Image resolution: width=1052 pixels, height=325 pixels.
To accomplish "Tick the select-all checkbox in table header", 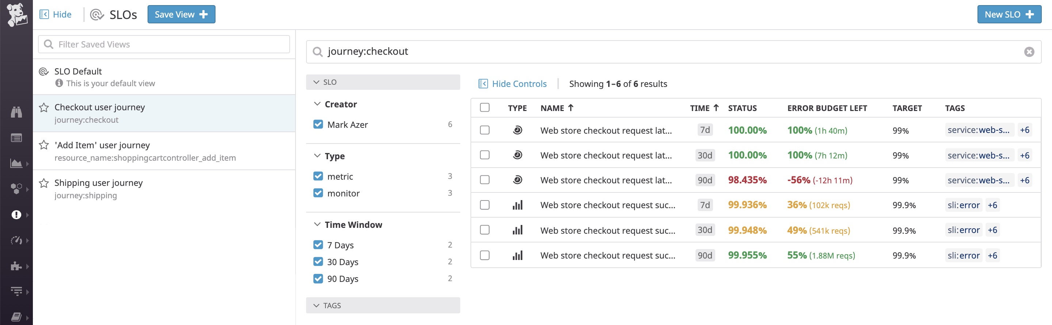I will pos(485,107).
